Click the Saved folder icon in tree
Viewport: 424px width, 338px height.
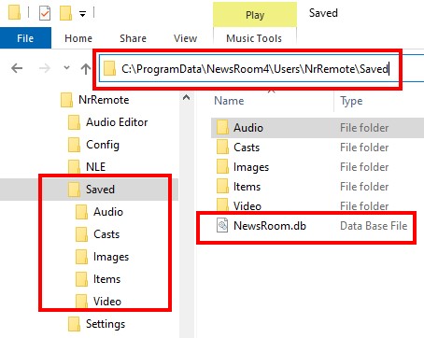pyautogui.click(x=74, y=190)
